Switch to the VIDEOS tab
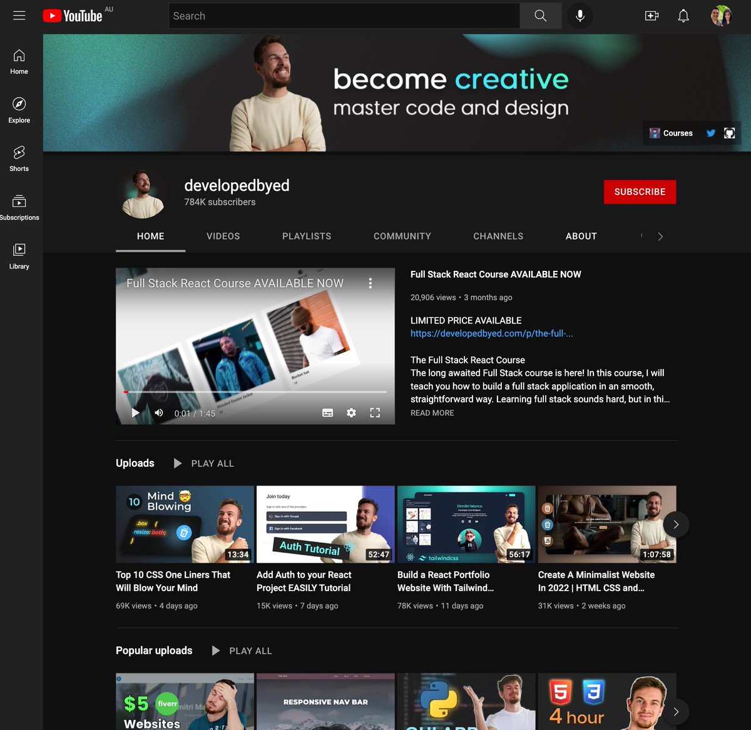Image resolution: width=751 pixels, height=730 pixels. click(223, 236)
